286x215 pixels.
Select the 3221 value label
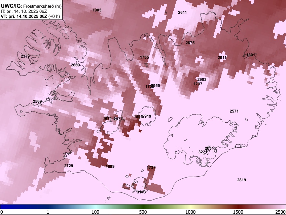(x=203, y=152)
